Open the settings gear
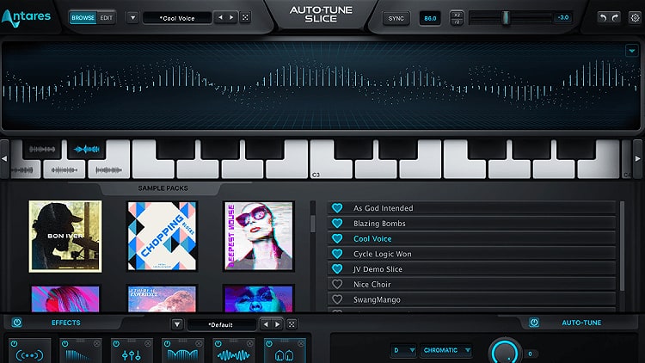Image resolution: width=645 pixels, height=363 pixels. pos(635,18)
